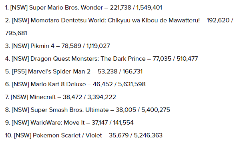This screenshot has height=149, width=249.
Task: Click the Super Mario Bros. Wonder title
Action: (x=66, y=8)
